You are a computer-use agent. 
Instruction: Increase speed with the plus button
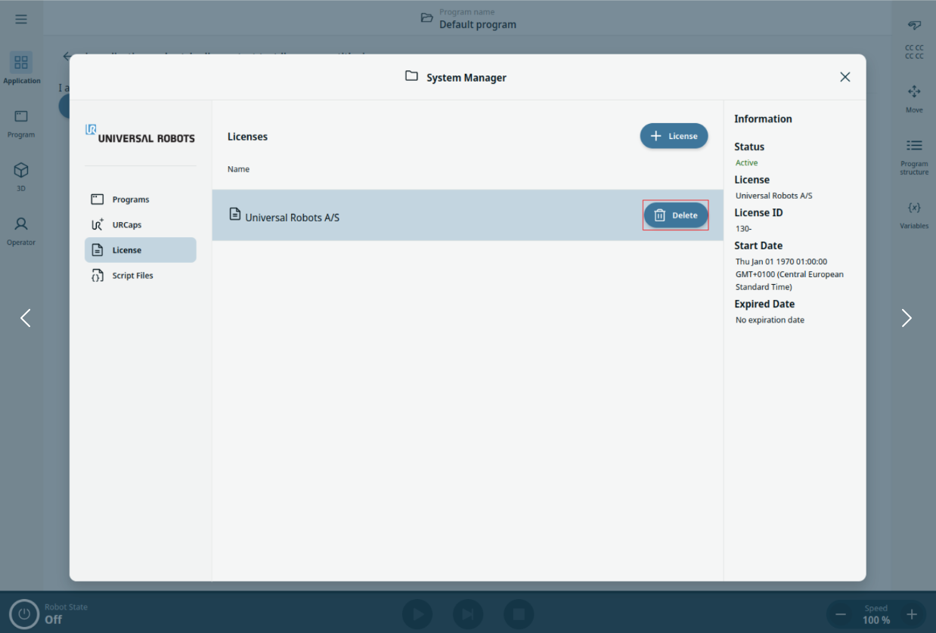coord(912,614)
